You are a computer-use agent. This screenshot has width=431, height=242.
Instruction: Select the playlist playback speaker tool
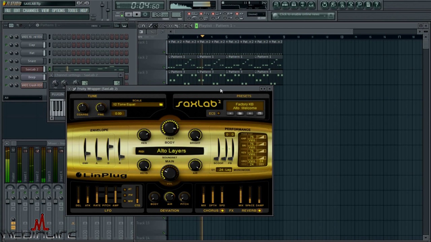(x=191, y=26)
